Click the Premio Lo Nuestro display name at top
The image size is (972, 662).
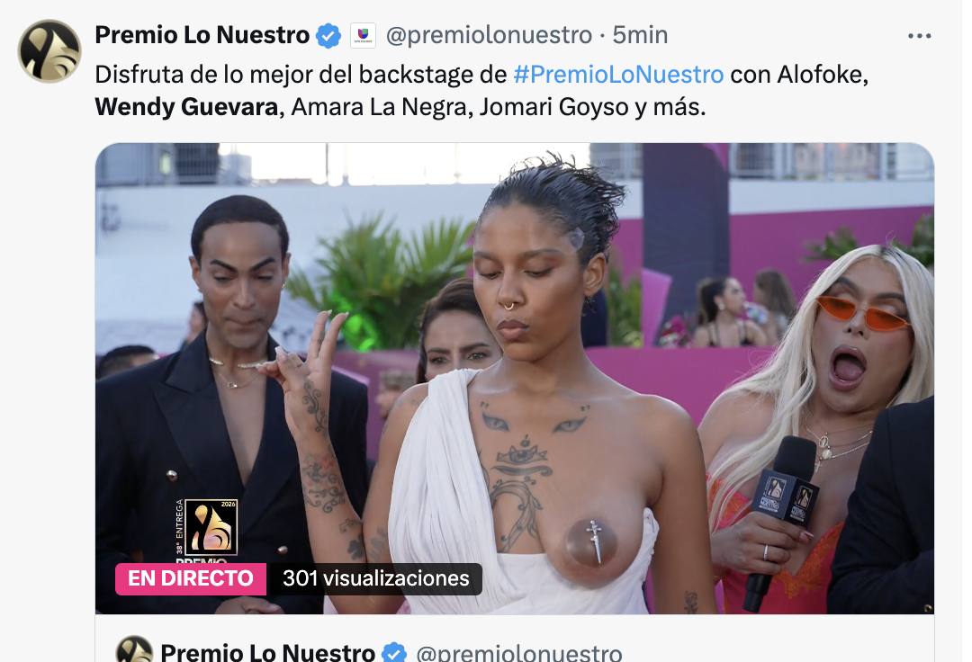click(x=202, y=35)
